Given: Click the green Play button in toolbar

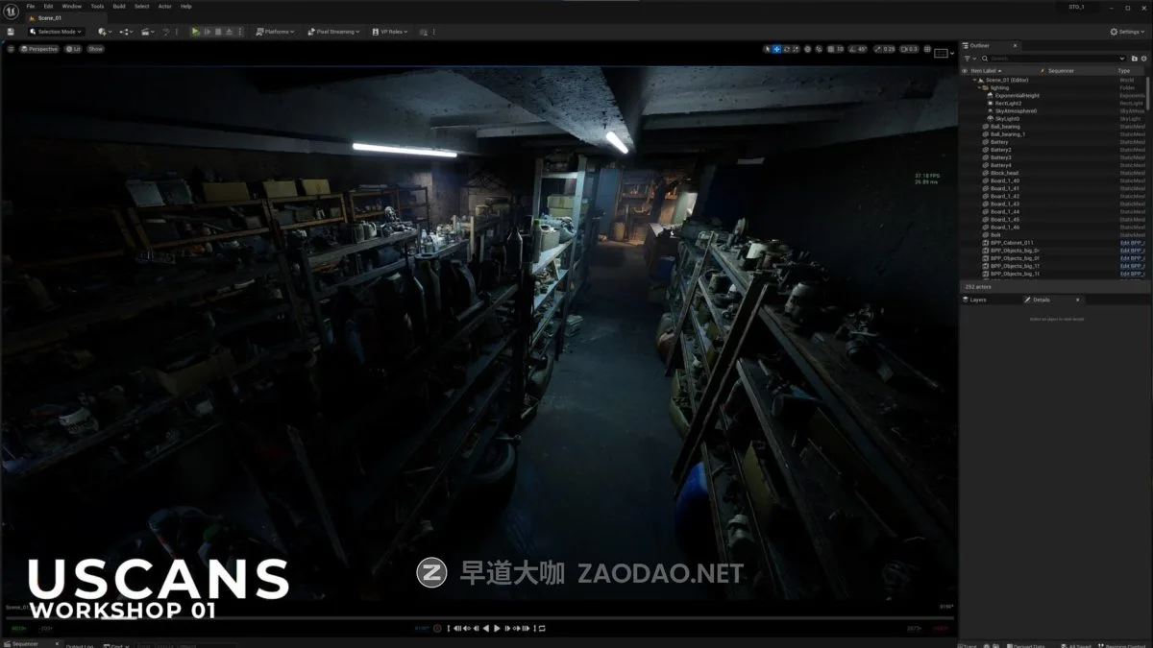Looking at the screenshot, I should click(x=196, y=32).
